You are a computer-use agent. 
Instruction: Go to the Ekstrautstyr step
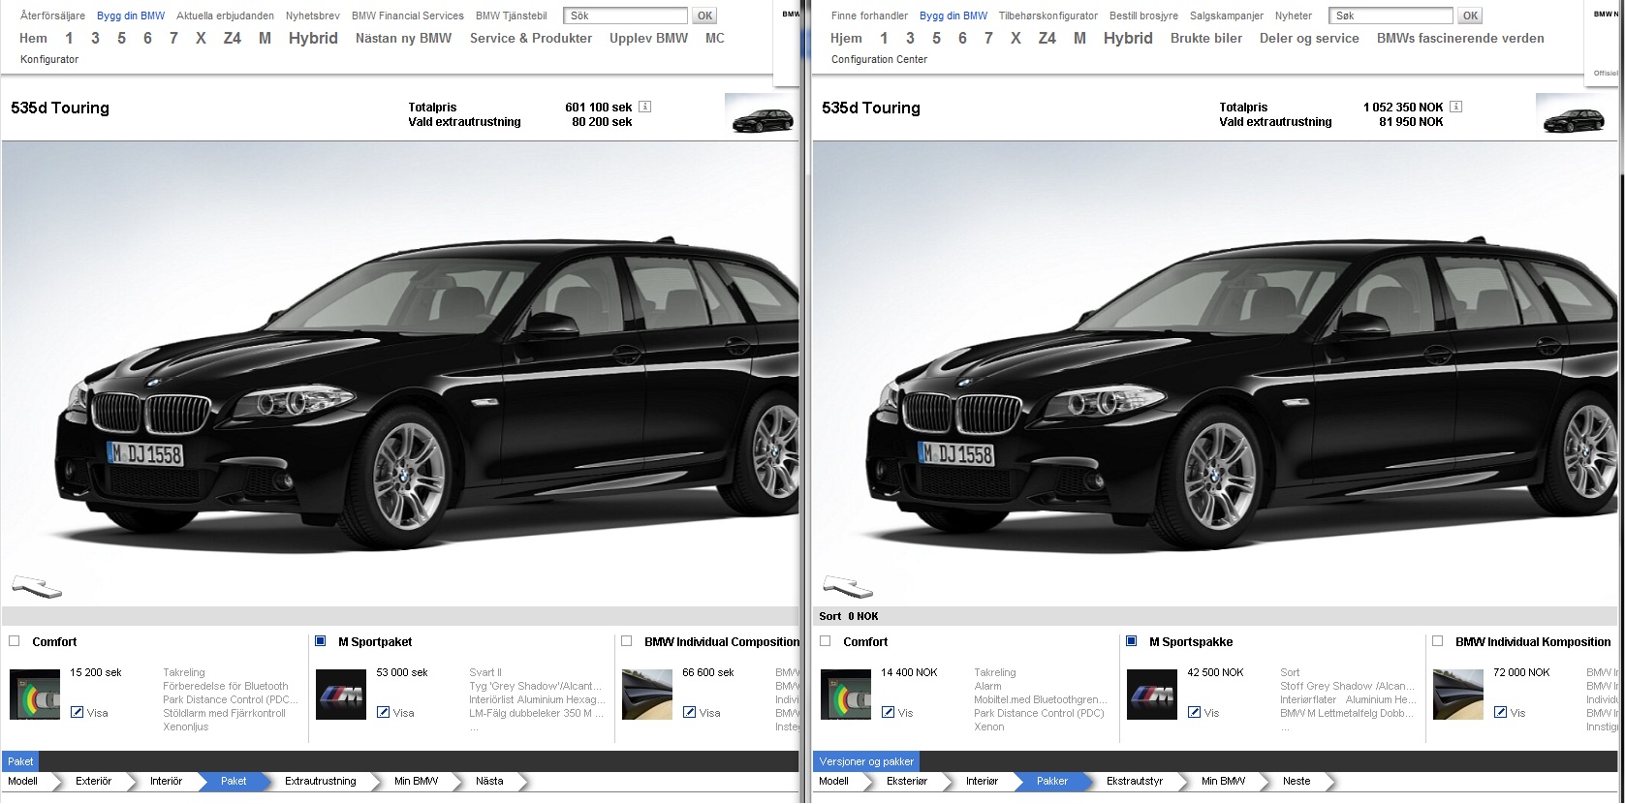point(1135,781)
